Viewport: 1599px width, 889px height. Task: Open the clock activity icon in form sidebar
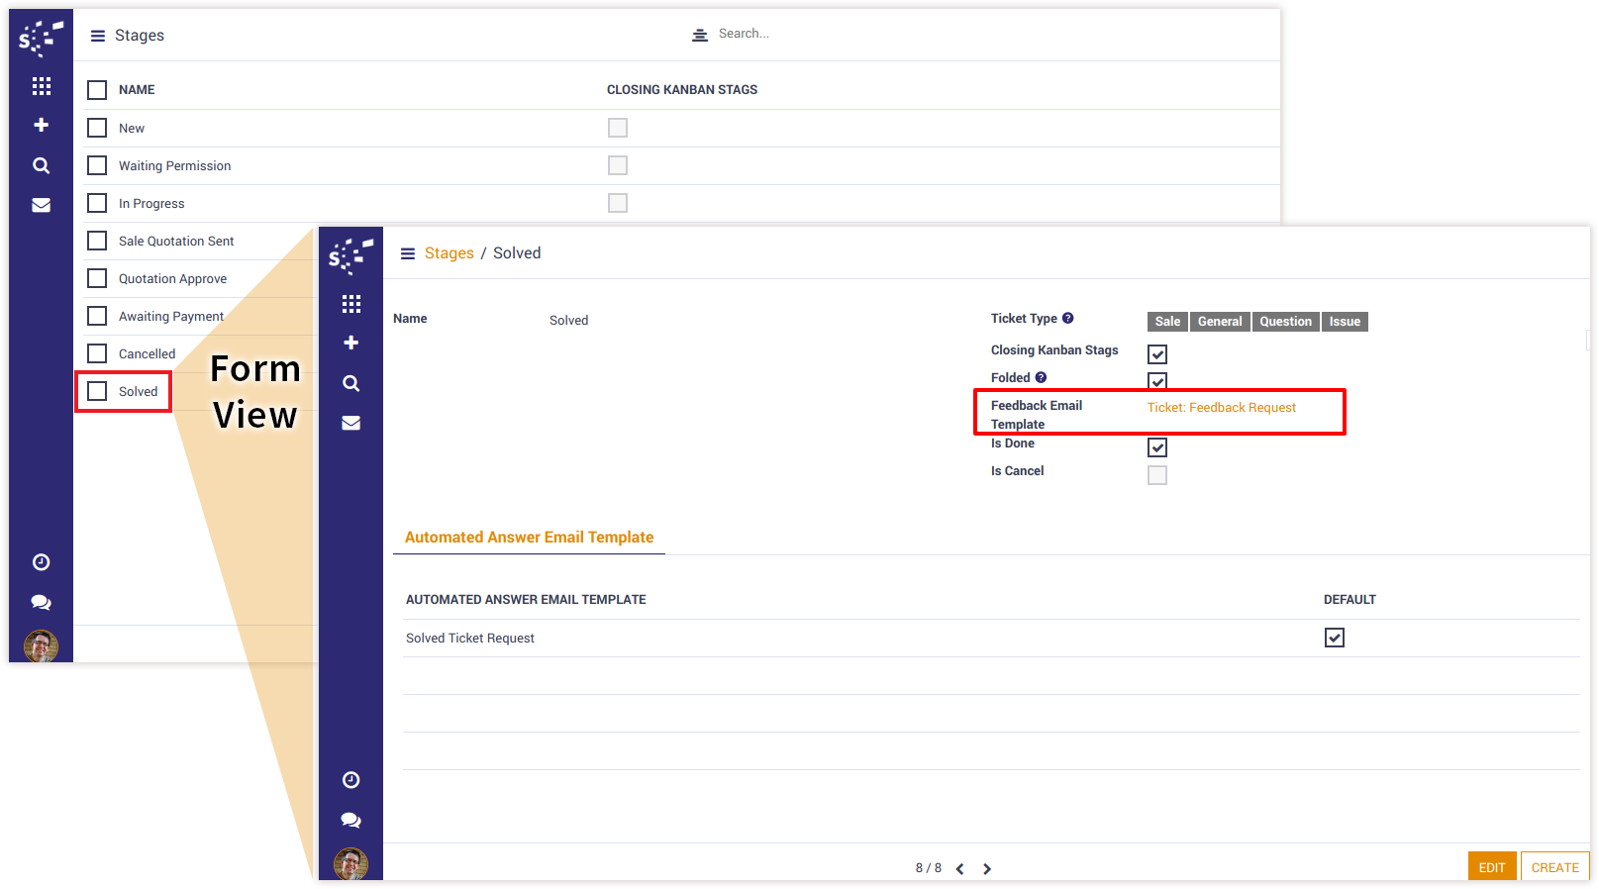point(350,780)
